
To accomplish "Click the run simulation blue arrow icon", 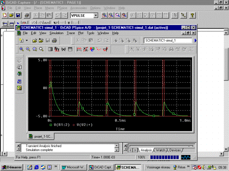I will click(196, 40).
